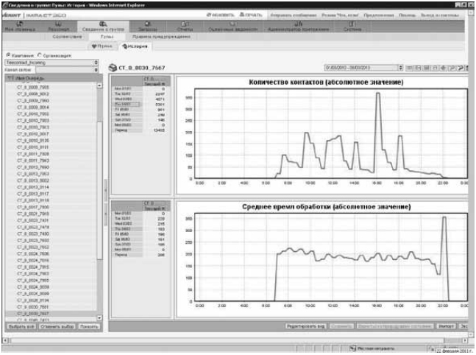
Task: Open the Система section icon
Action: click(x=352, y=24)
